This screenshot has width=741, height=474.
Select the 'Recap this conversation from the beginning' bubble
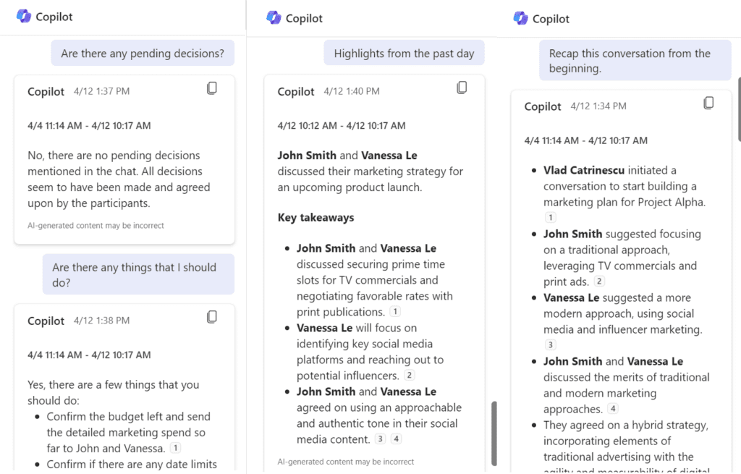635,61
